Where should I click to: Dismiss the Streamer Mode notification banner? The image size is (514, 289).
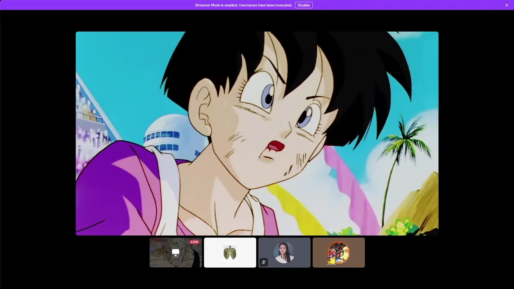click(507, 5)
